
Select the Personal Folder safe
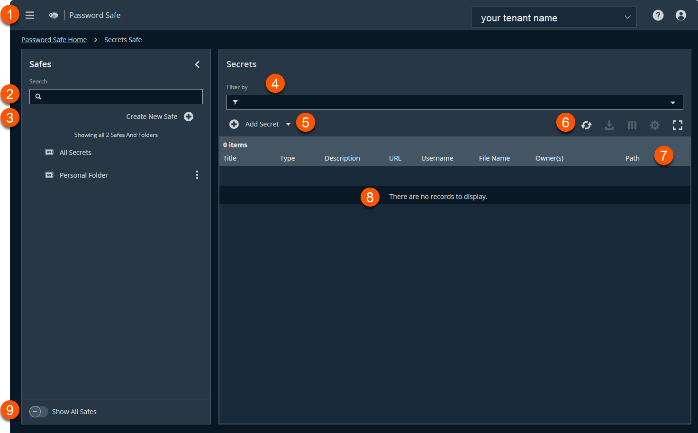84,175
